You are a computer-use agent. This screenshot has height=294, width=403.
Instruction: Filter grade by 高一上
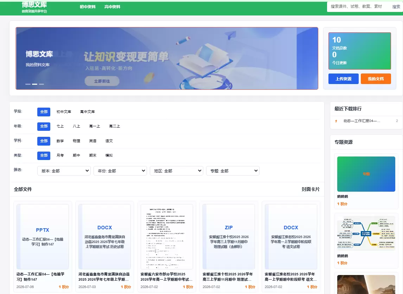pos(95,126)
